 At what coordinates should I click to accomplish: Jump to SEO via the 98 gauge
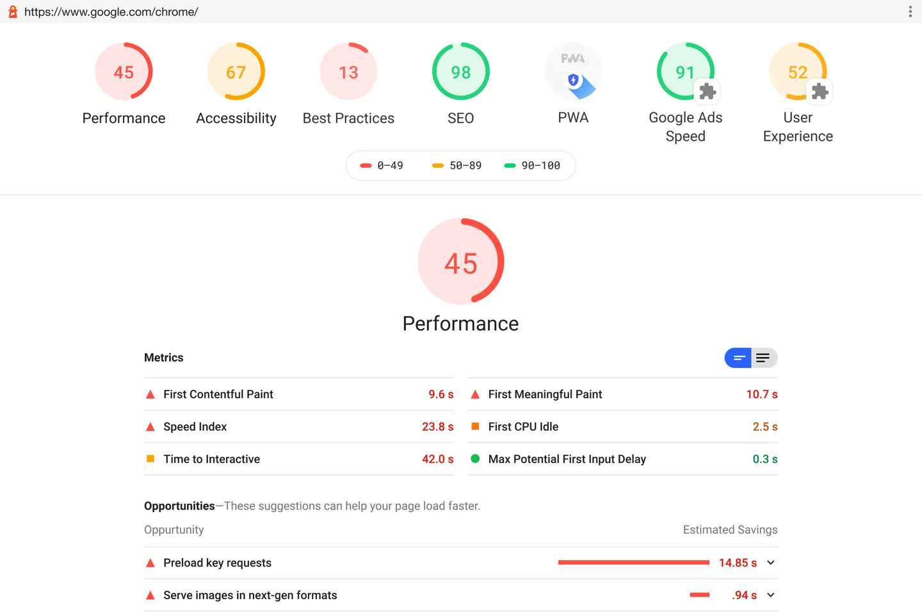coord(461,71)
